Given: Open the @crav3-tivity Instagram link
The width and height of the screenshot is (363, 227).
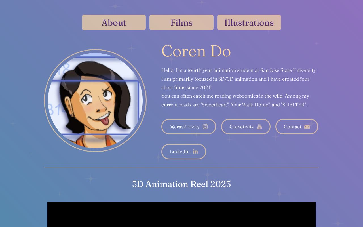Looking at the screenshot, I should coord(185,127).
